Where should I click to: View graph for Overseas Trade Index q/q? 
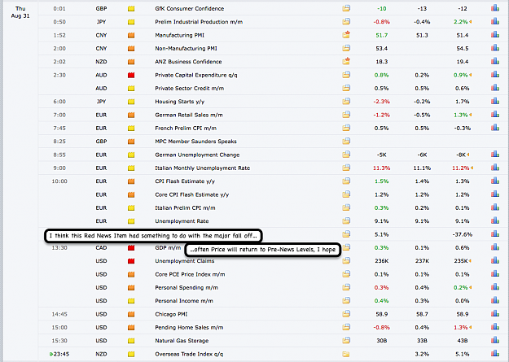[495, 354]
